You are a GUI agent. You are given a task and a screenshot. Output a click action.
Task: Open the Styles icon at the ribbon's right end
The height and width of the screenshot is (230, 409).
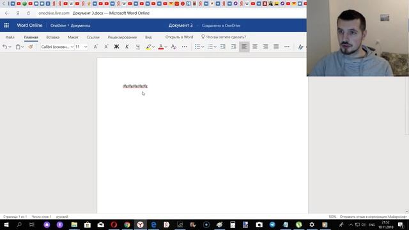pos(300,47)
